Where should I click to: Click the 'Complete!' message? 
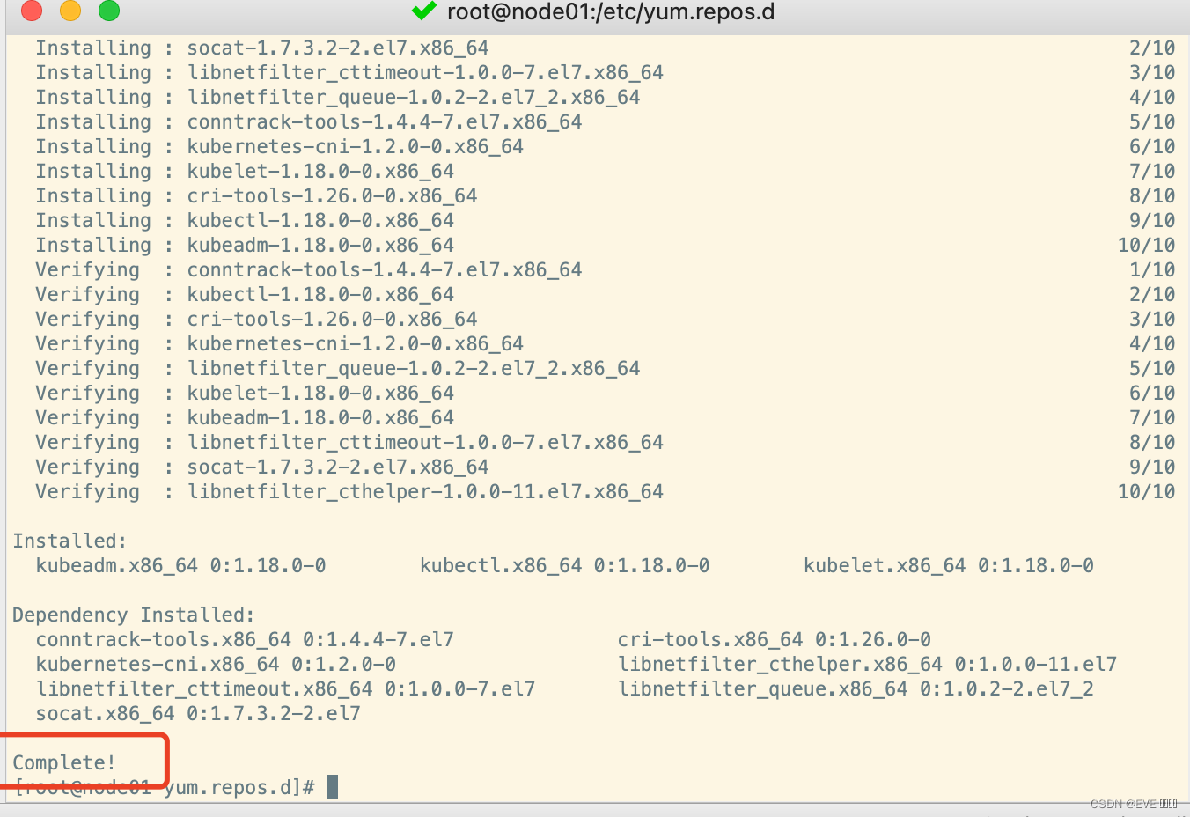pyautogui.click(x=64, y=763)
